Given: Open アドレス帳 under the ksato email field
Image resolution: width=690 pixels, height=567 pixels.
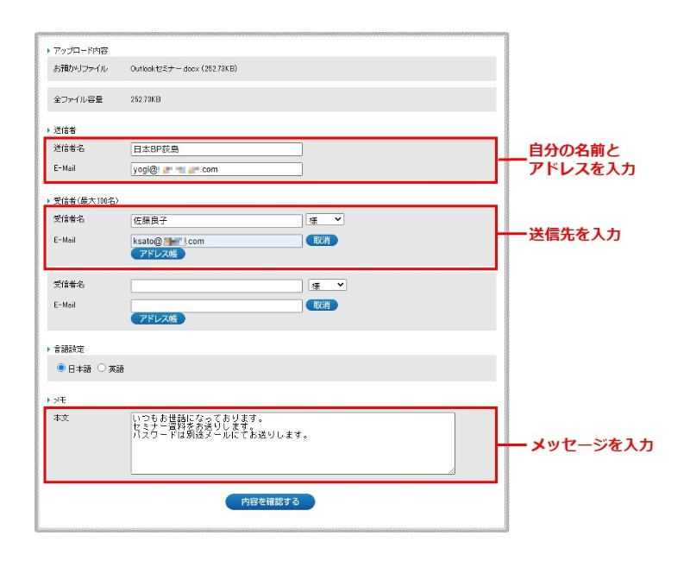Looking at the screenshot, I should pos(158,254).
